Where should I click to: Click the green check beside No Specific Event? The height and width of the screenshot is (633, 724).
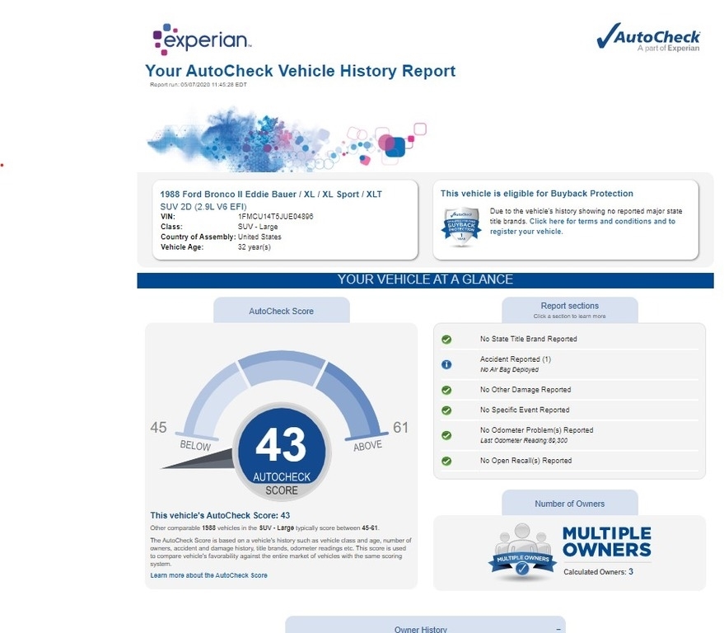(446, 410)
